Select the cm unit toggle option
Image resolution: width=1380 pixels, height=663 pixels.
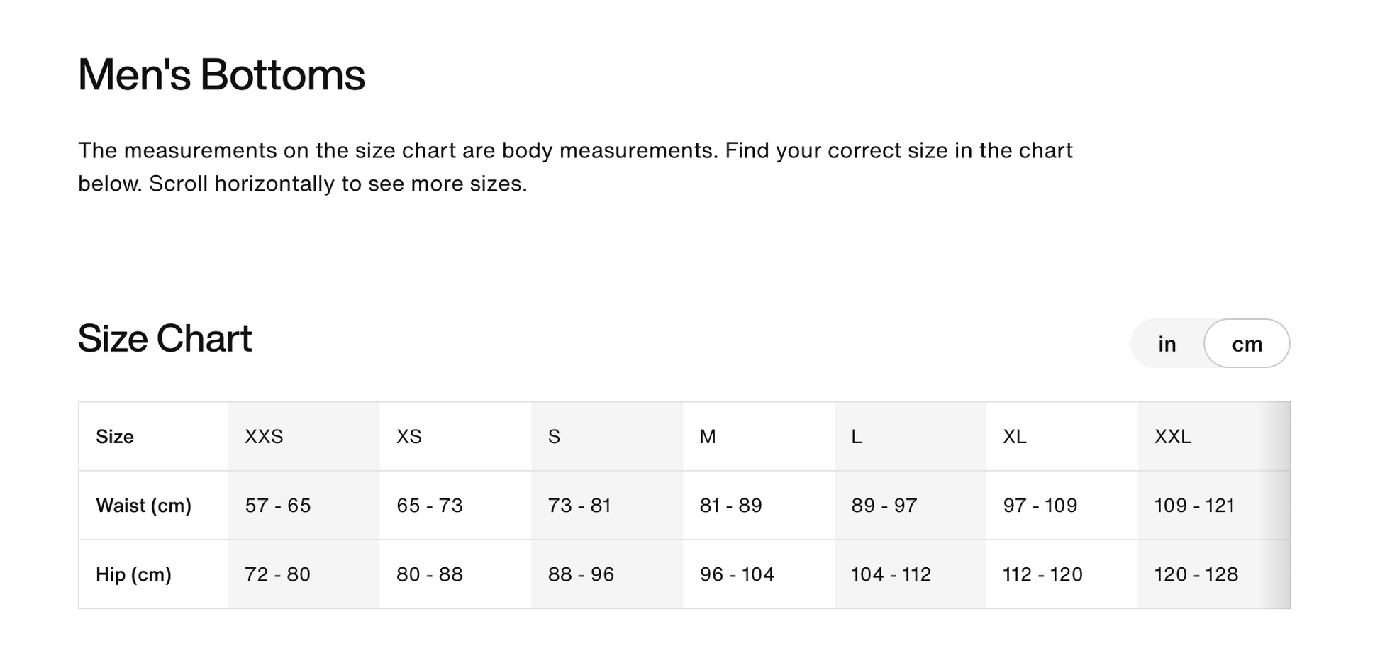click(1247, 344)
